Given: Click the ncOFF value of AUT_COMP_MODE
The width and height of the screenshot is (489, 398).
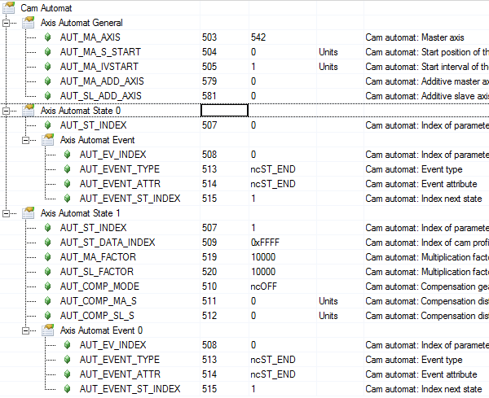Looking at the screenshot, I should 264,286.
